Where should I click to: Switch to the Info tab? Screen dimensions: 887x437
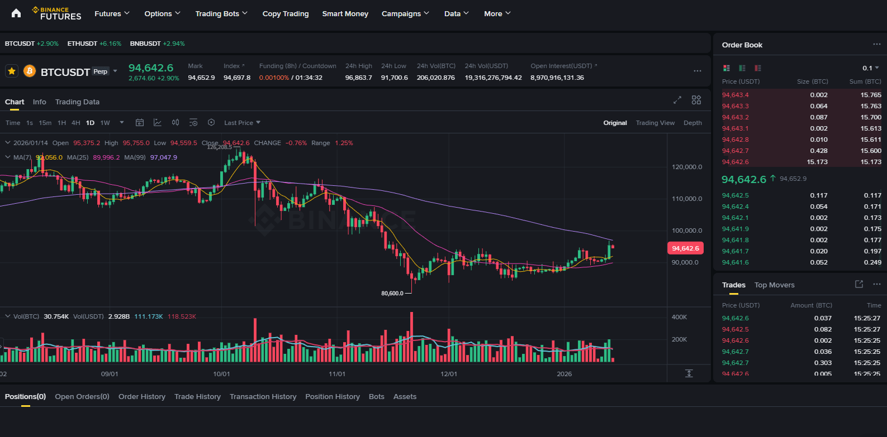point(39,102)
